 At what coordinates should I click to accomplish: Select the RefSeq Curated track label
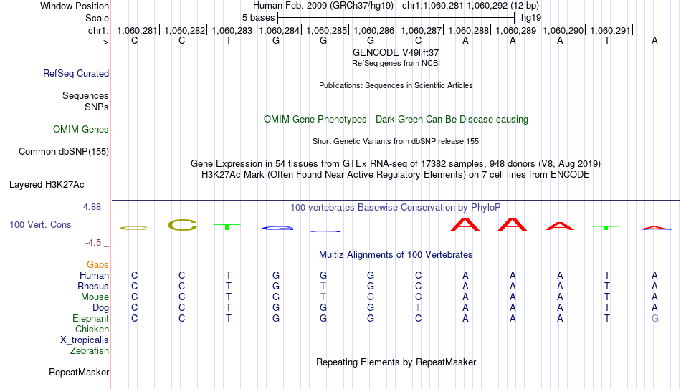(x=75, y=73)
